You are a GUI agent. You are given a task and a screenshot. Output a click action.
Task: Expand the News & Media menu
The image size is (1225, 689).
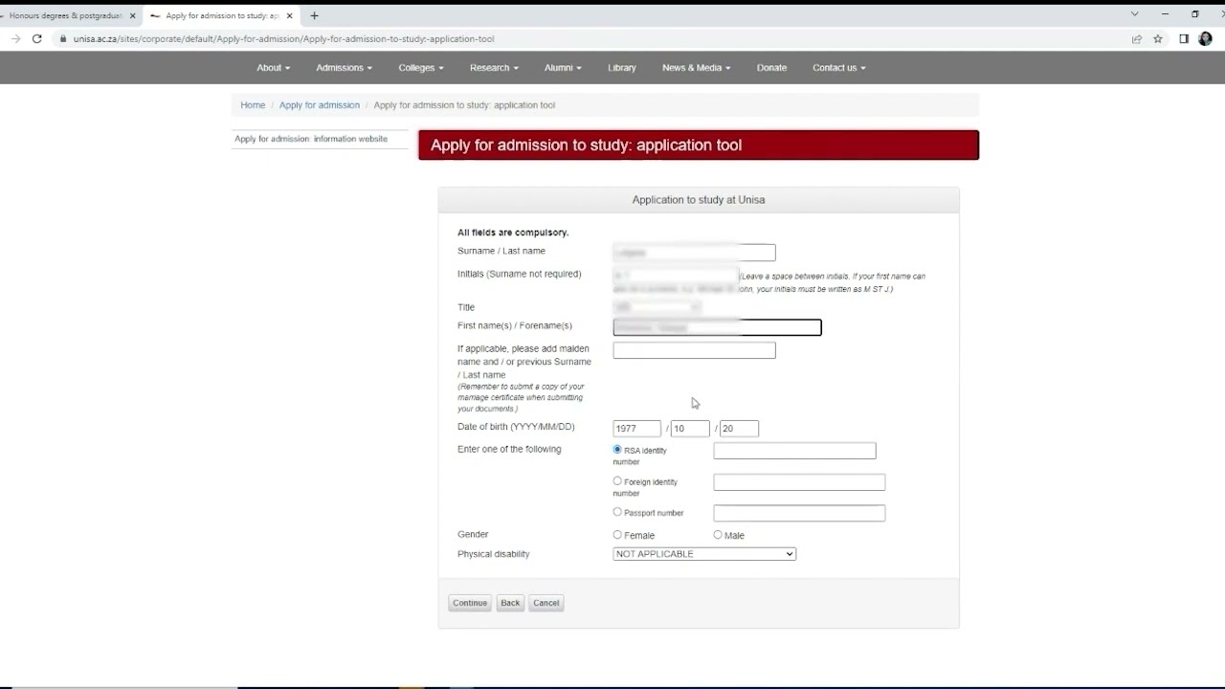(x=696, y=68)
